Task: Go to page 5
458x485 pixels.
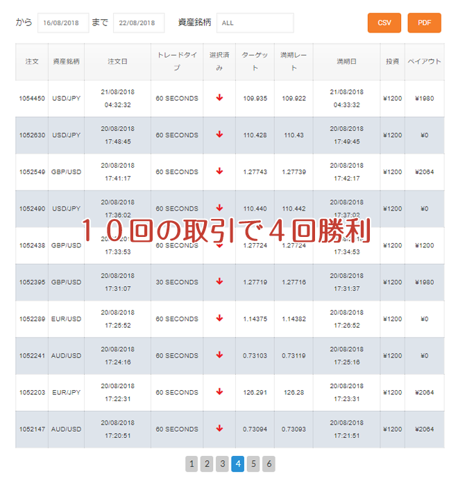Action: click(253, 464)
